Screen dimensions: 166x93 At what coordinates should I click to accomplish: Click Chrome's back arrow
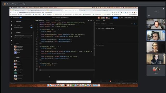click(x=11, y=12)
